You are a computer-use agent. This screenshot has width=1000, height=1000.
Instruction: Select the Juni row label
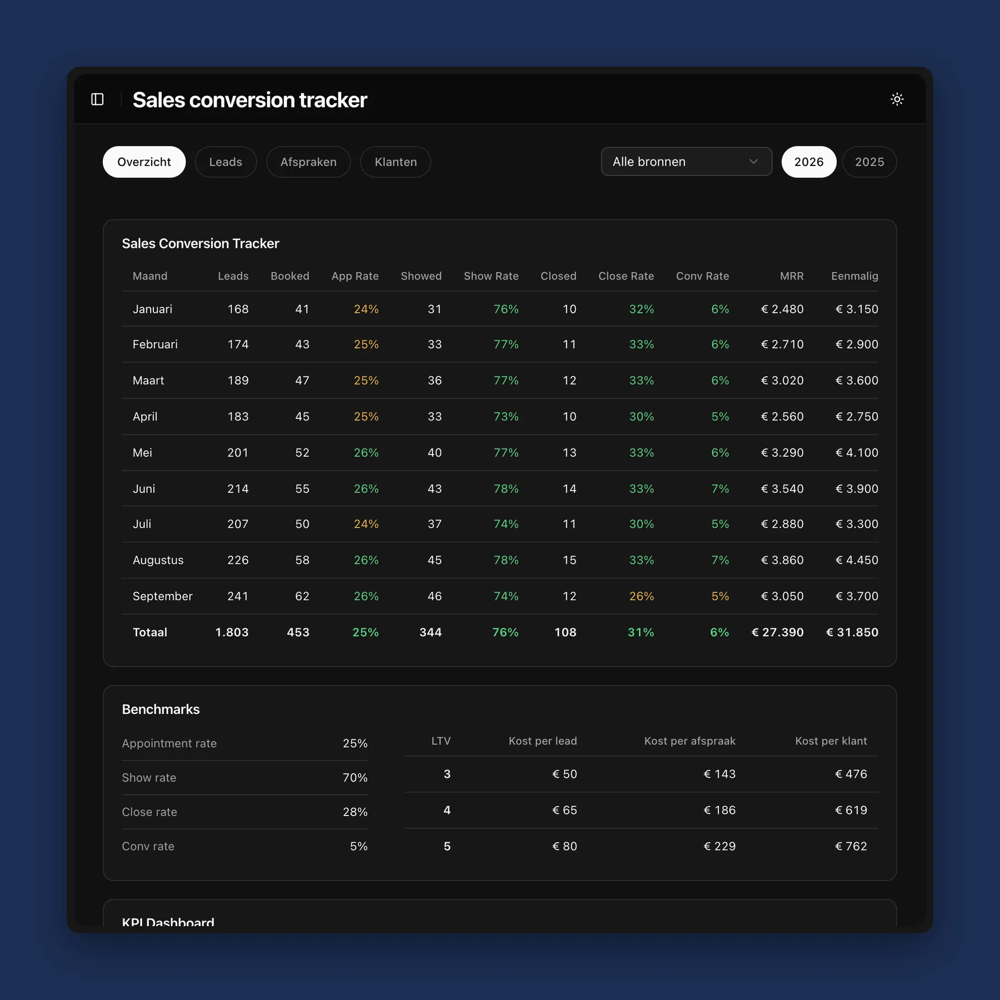tap(144, 489)
